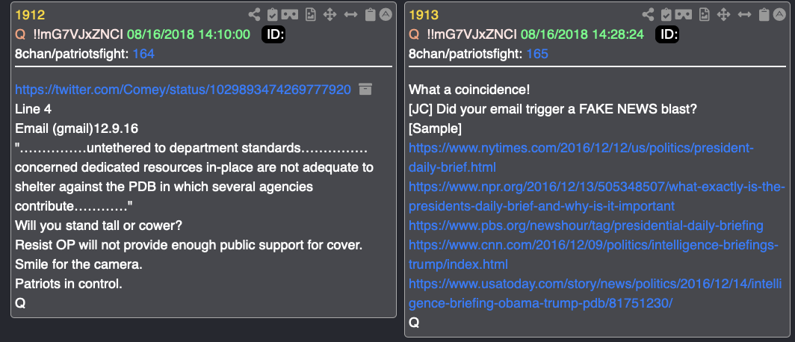Click the ID: badge on post 1913
The width and height of the screenshot is (795, 342).
667,34
